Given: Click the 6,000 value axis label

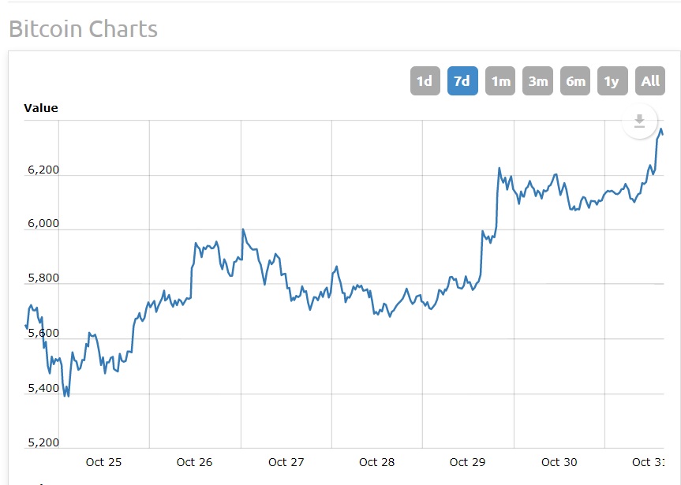Looking at the screenshot, I should [43, 224].
